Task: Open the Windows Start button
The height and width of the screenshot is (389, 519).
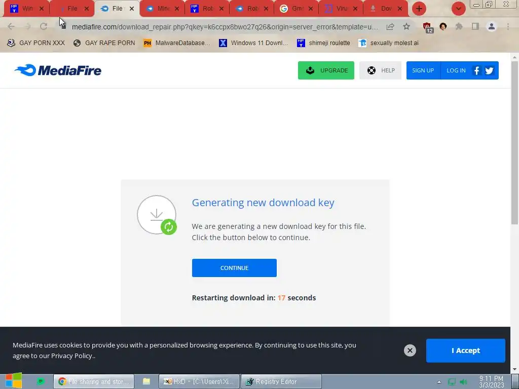Action: click(14, 381)
